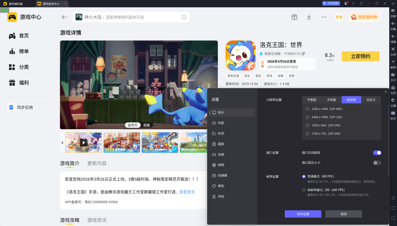Play the first video thumbnail

(83, 143)
